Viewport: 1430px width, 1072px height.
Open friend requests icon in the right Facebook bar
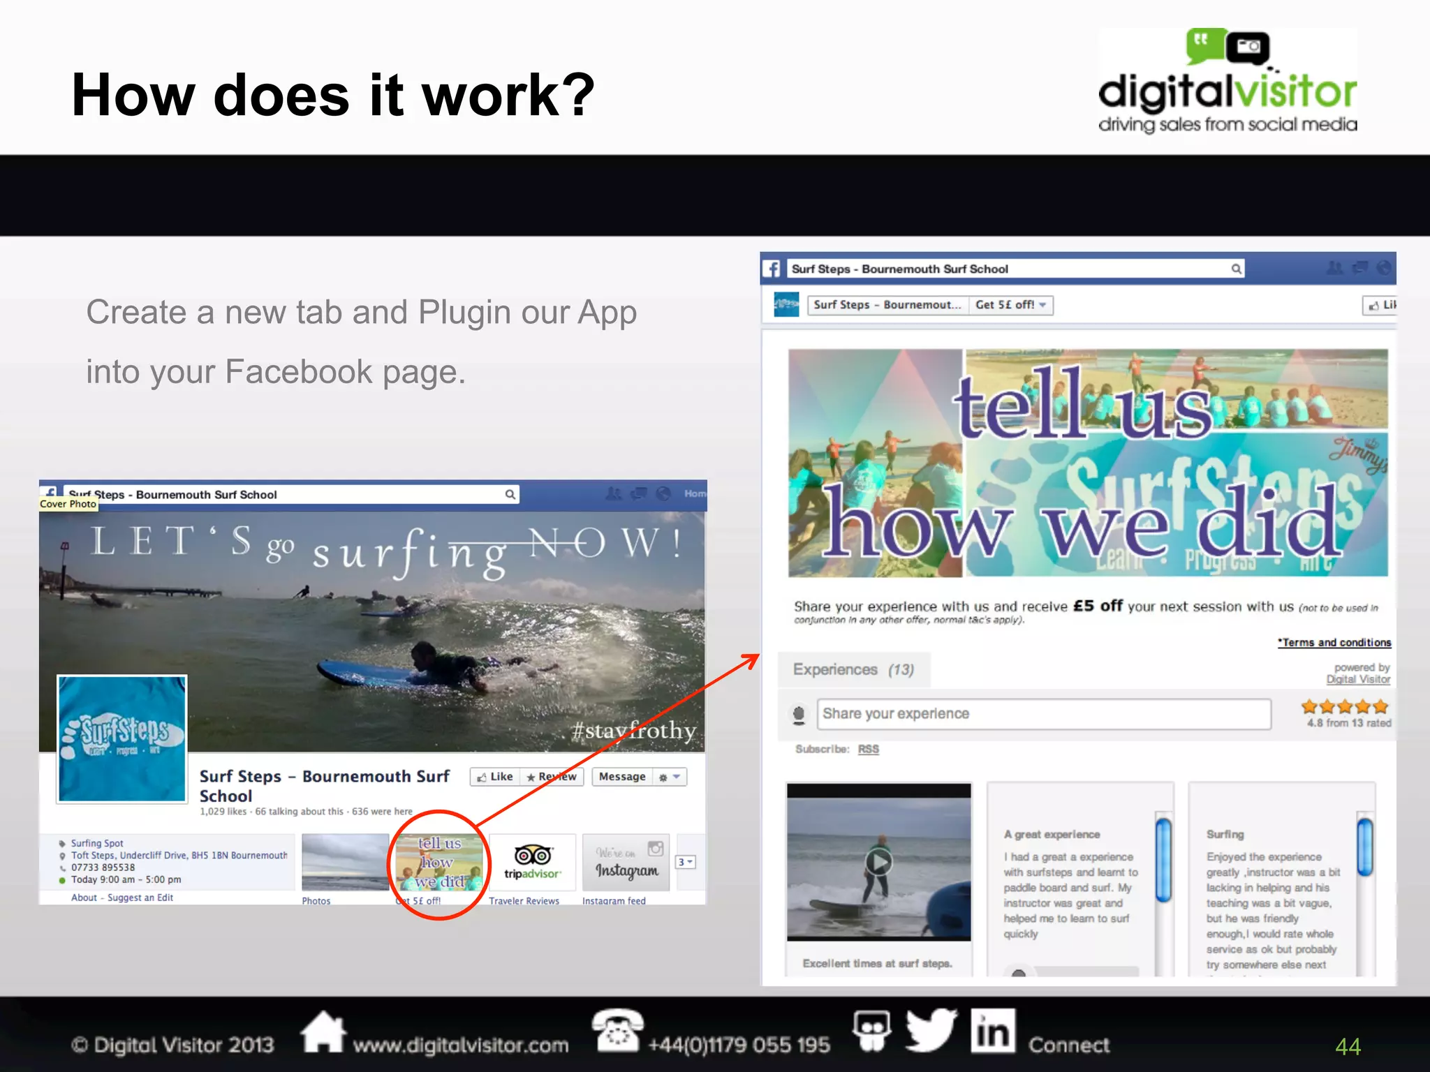point(1334,268)
